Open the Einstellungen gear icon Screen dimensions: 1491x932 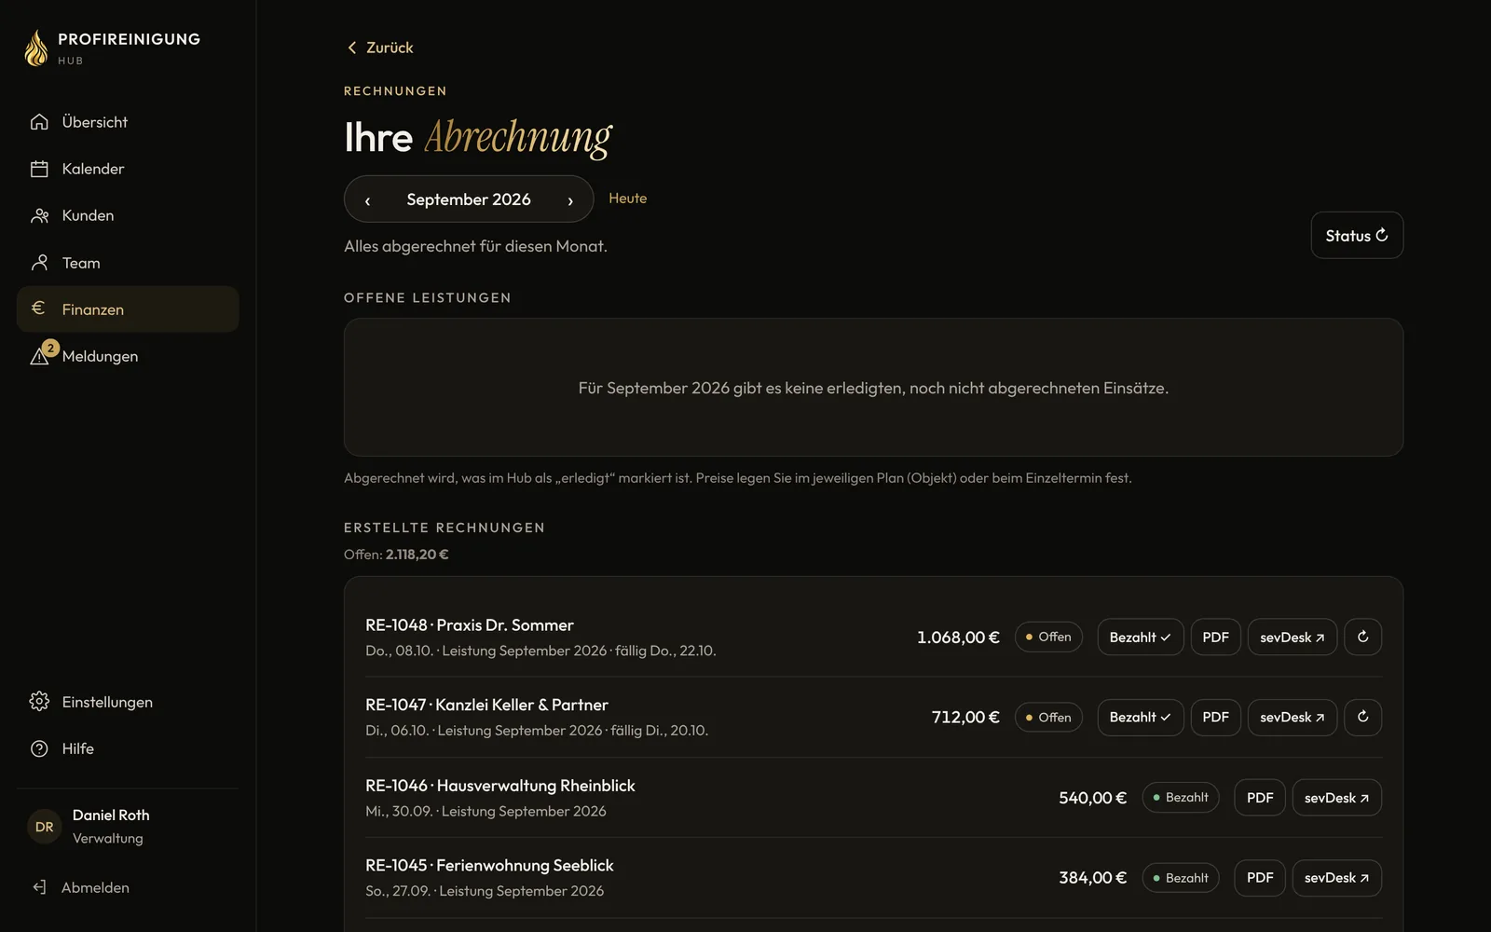tap(39, 702)
